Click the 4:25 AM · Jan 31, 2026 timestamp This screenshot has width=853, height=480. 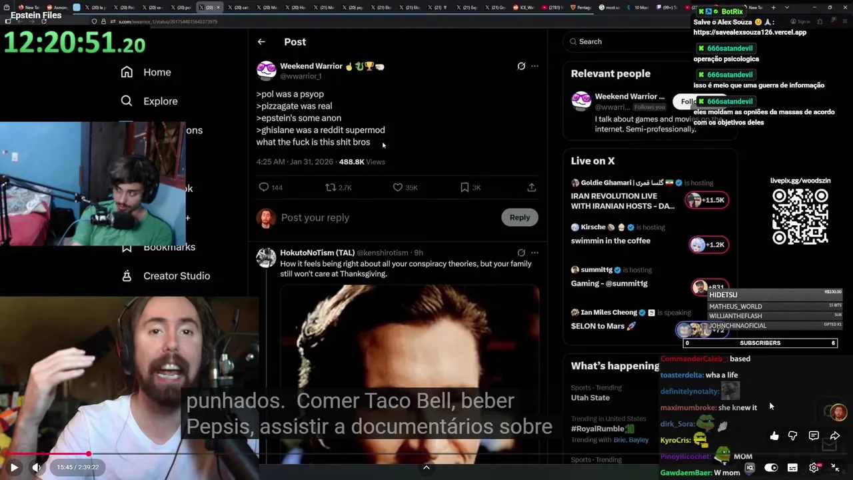coord(295,162)
